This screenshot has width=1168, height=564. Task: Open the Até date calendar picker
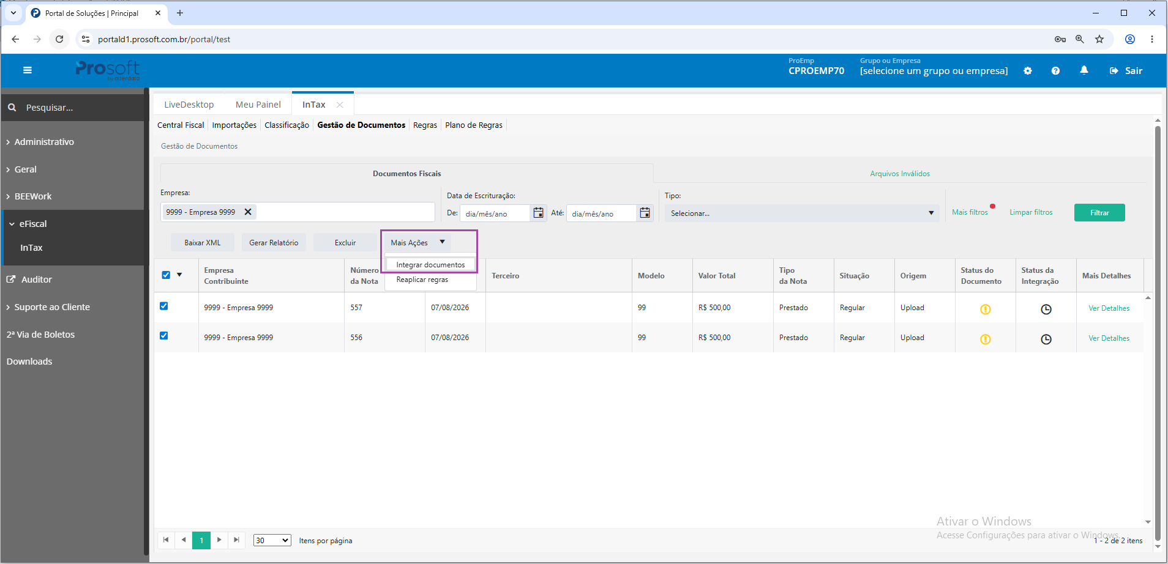pos(645,213)
